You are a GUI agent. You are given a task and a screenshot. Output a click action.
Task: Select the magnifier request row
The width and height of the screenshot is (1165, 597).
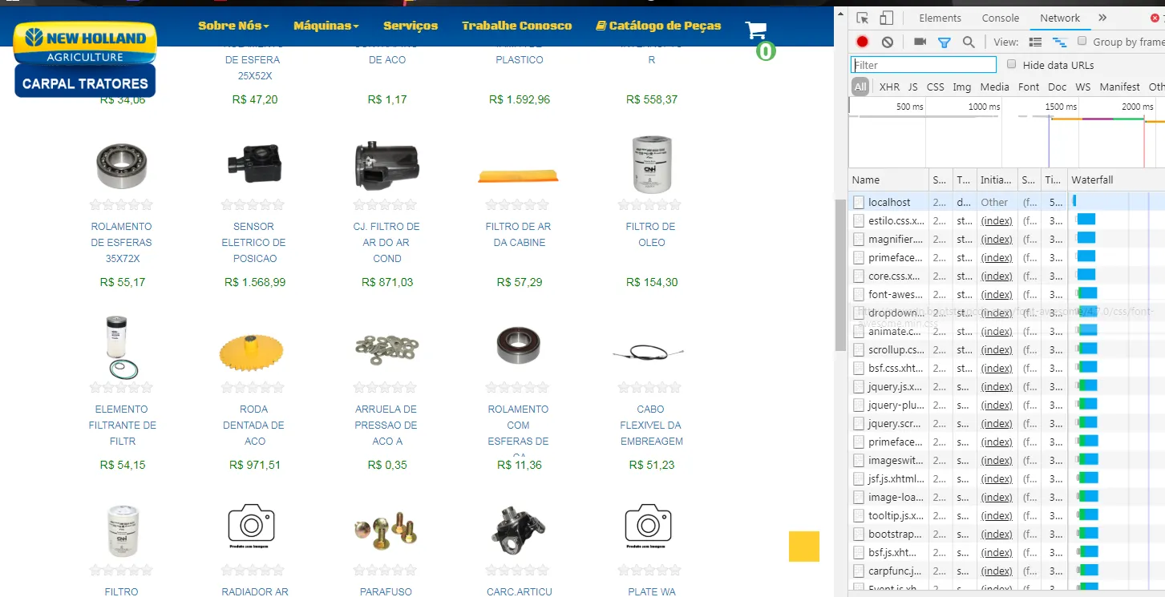tap(1006, 239)
